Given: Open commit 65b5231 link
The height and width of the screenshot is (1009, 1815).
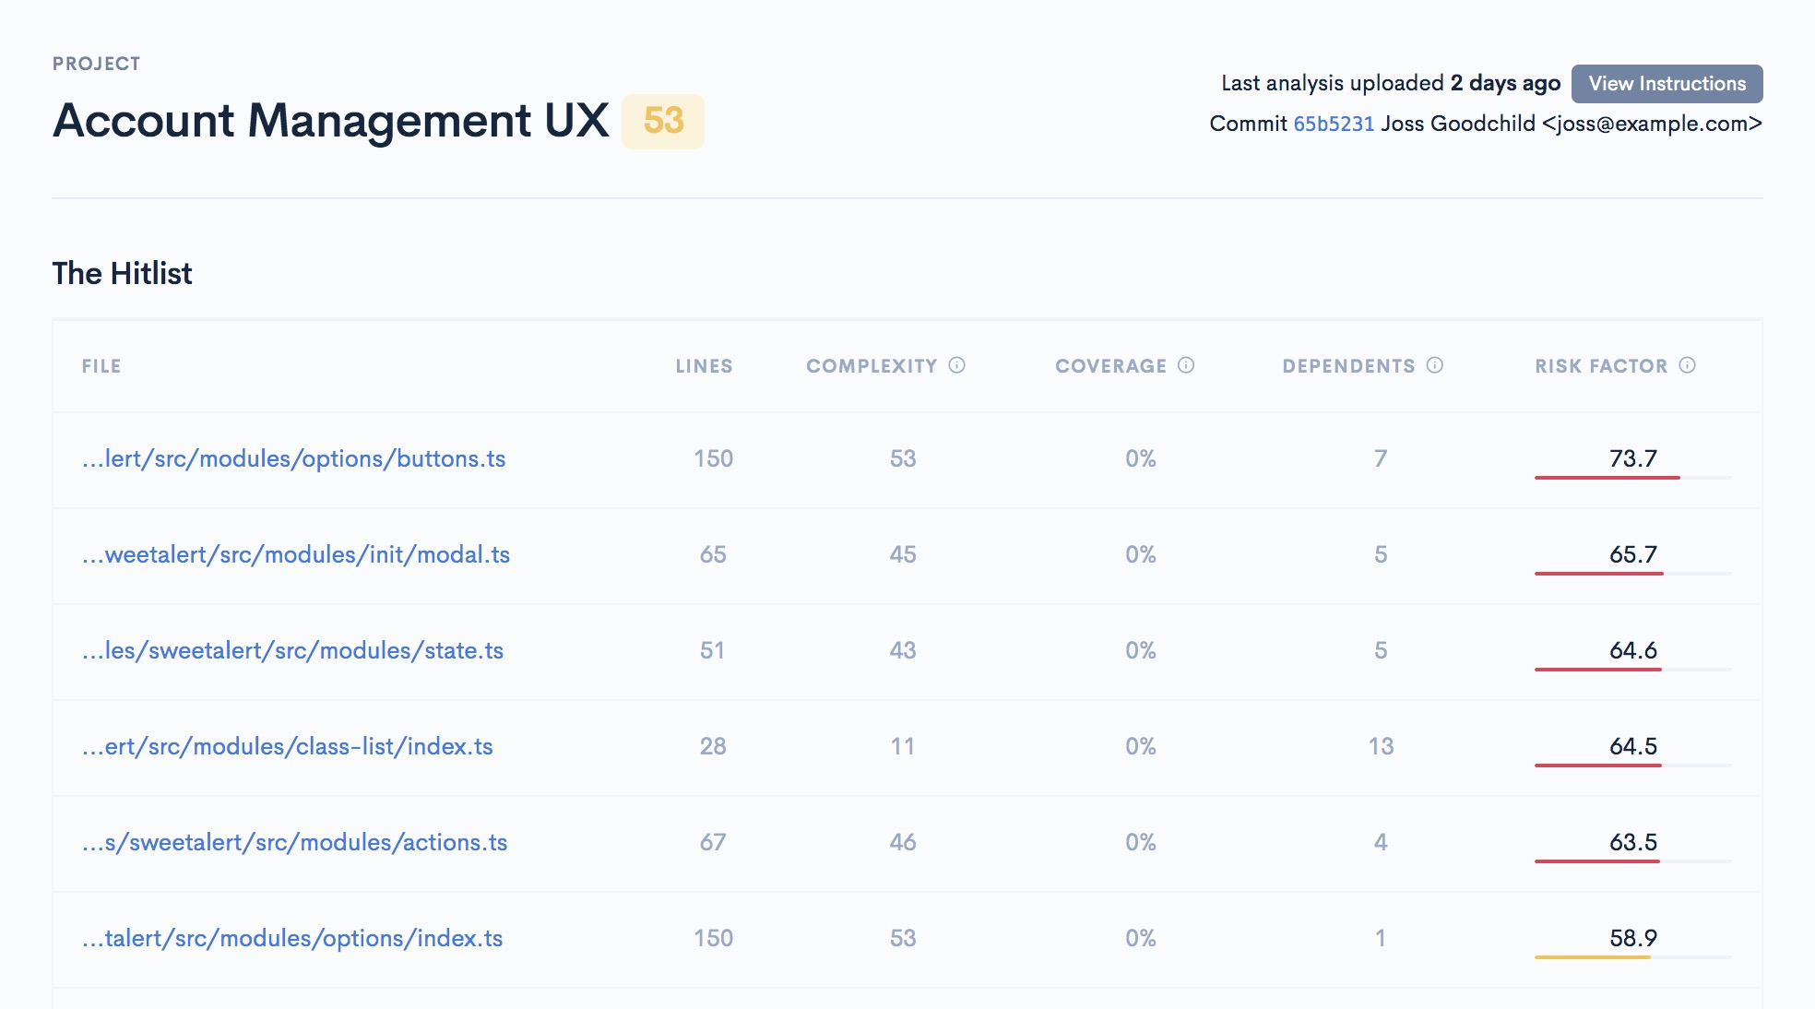Looking at the screenshot, I should coord(1334,124).
